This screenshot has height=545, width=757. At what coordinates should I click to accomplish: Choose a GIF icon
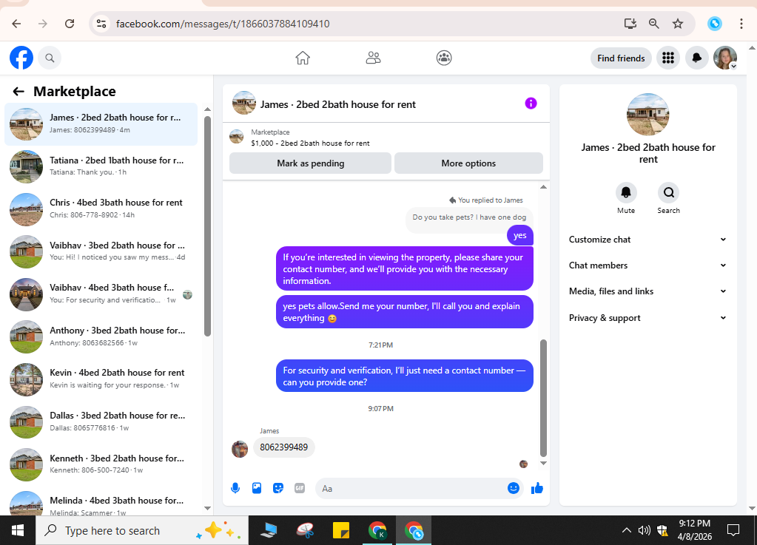click(300, 488)
